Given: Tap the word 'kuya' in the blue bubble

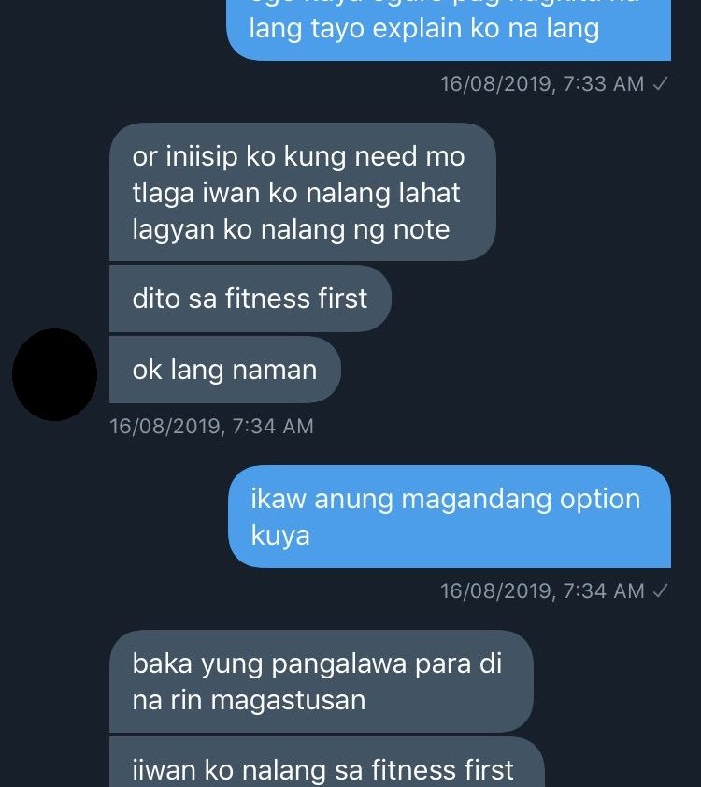Looking at the screenshot, I should point(280,535).
